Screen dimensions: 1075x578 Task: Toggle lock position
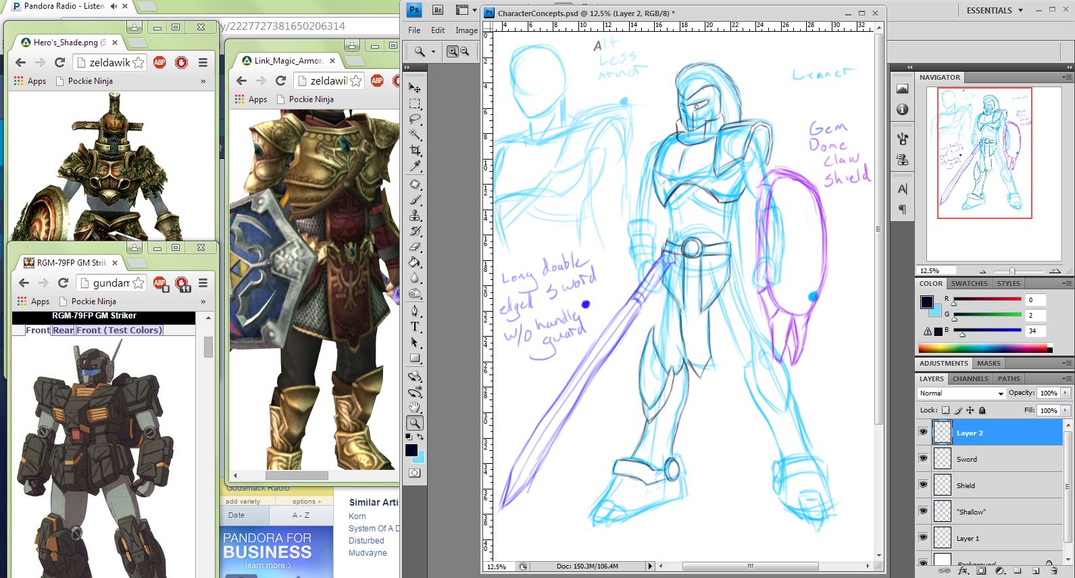click(970, 410)
